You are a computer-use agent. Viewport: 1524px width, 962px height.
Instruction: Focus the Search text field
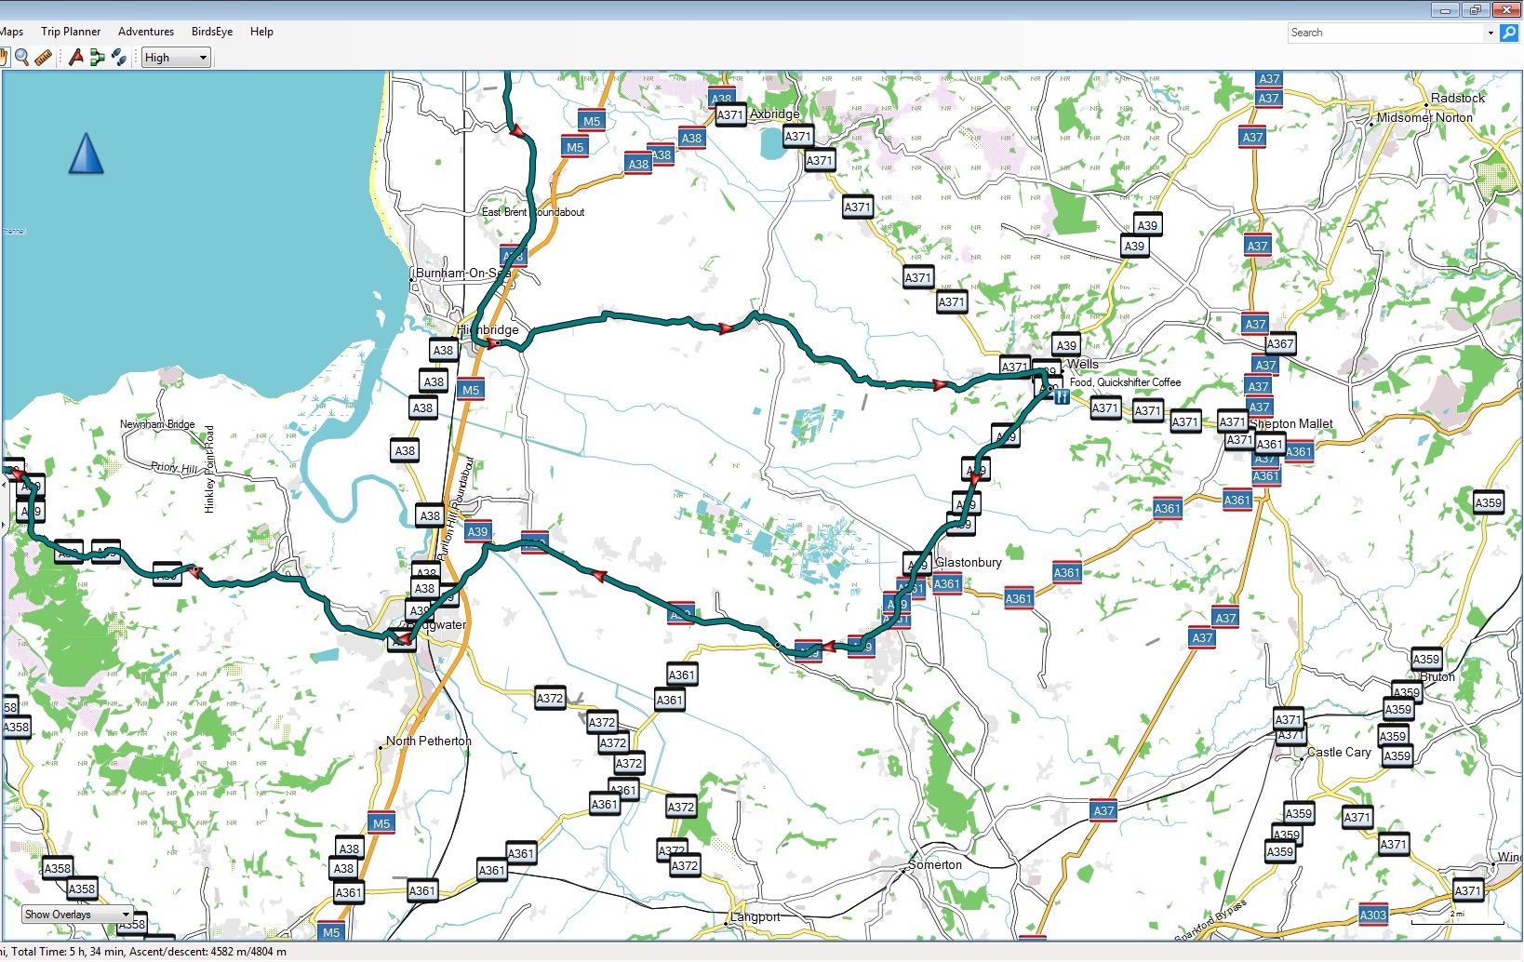(x=1386, y=33)
